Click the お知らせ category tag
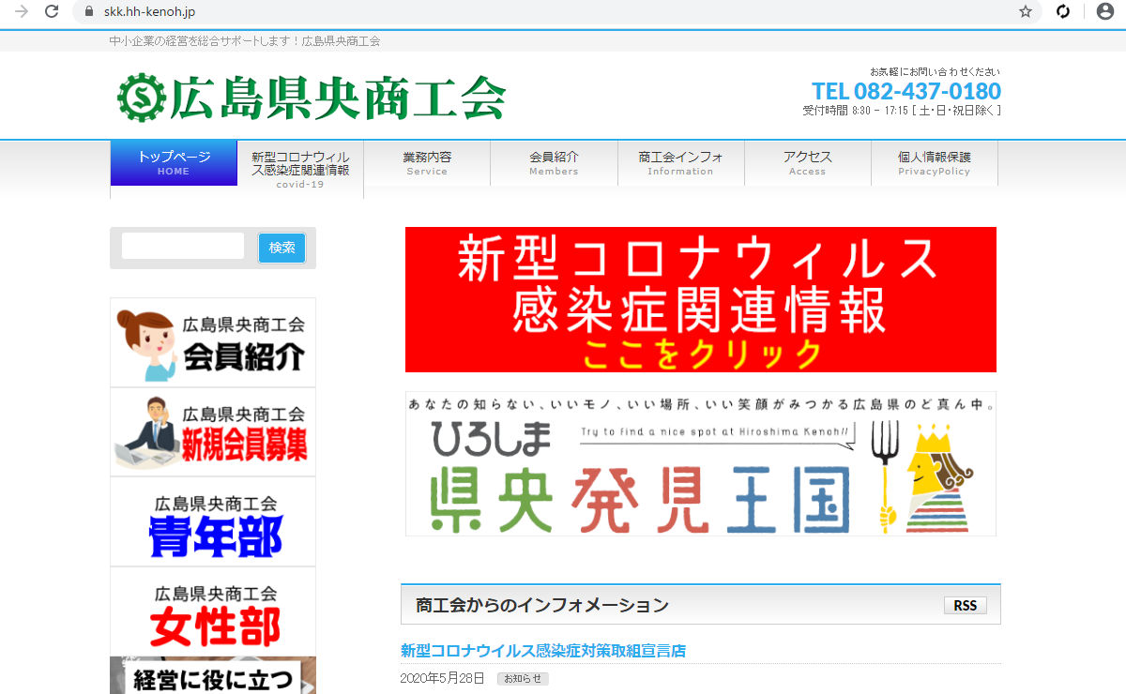 (x=523, y=678)
